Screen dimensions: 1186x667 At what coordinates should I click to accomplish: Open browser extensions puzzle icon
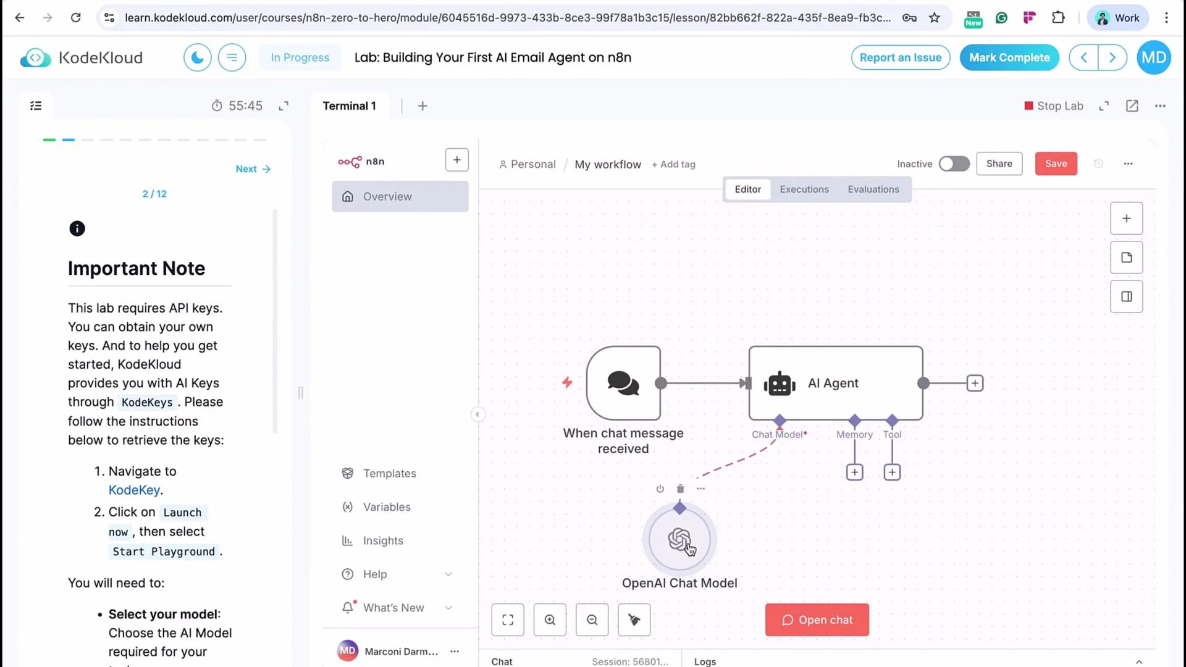[x=1058, y=18]
